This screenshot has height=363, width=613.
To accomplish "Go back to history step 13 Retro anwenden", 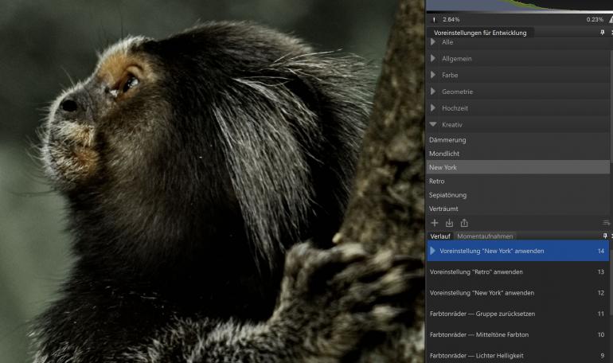I will click(518, 272).
